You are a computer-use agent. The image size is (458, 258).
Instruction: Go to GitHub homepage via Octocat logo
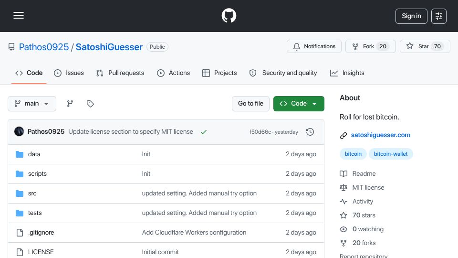pyautogui.click(x=229, y=15)
